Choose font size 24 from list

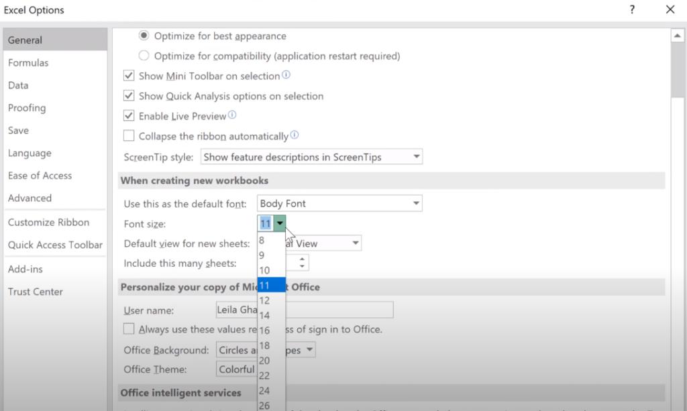(271, 390)
